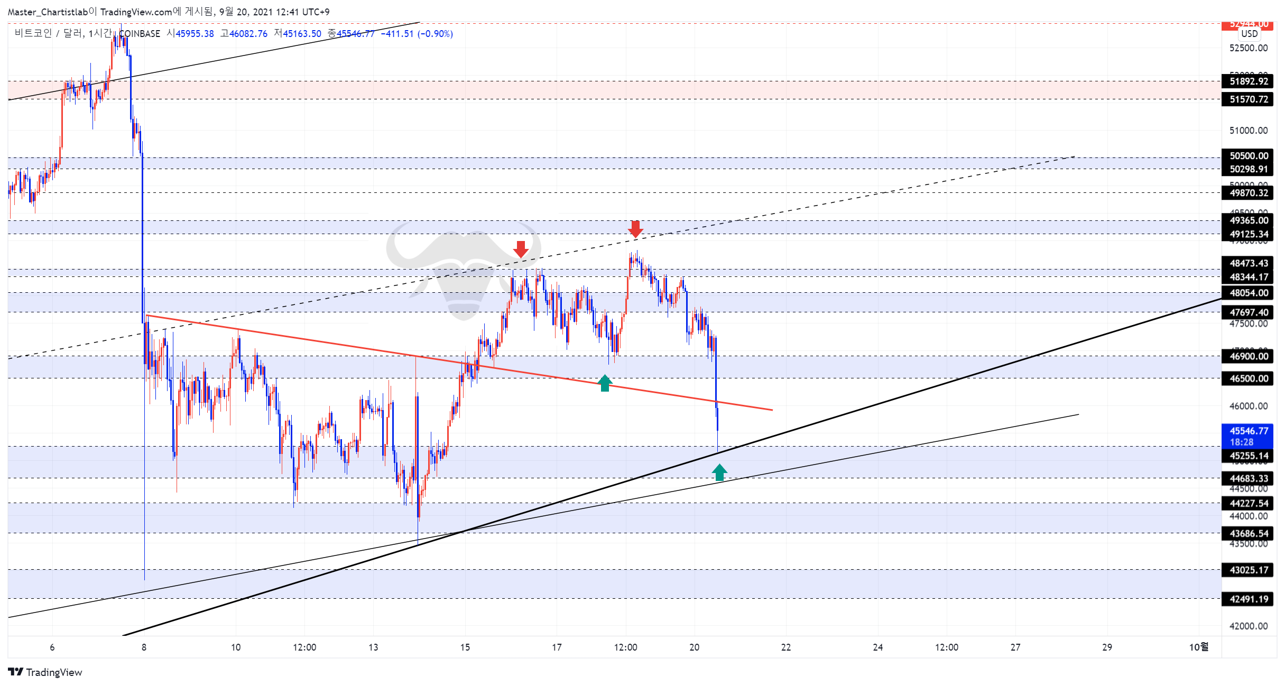Click the 42000.00 price axis tick
Viewport: 1285px width, 686px height.
[x=1249, y=626]
